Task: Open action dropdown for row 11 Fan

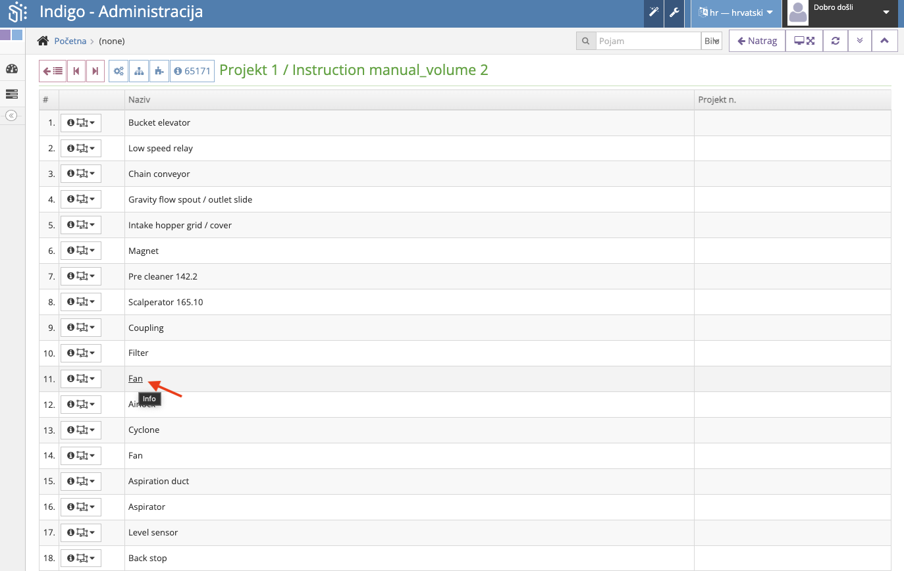Action: click(81, 379)
